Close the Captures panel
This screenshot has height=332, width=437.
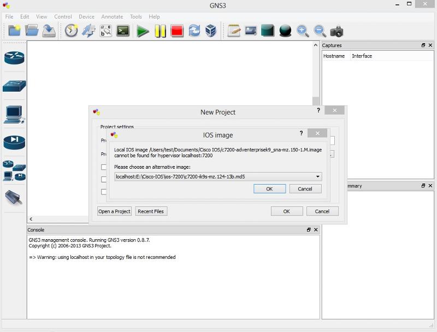coord(430,45)
